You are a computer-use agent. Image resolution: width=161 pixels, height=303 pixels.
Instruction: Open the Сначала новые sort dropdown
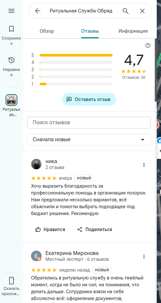[x=89, y=140]
